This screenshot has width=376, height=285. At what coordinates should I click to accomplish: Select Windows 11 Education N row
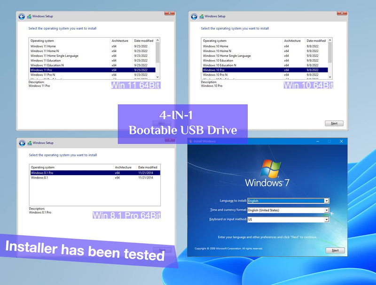click(x=93, y=65)
